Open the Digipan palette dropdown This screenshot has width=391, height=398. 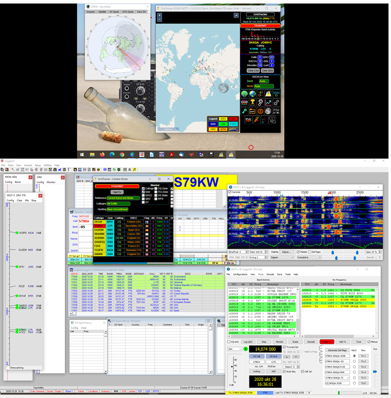282,257
